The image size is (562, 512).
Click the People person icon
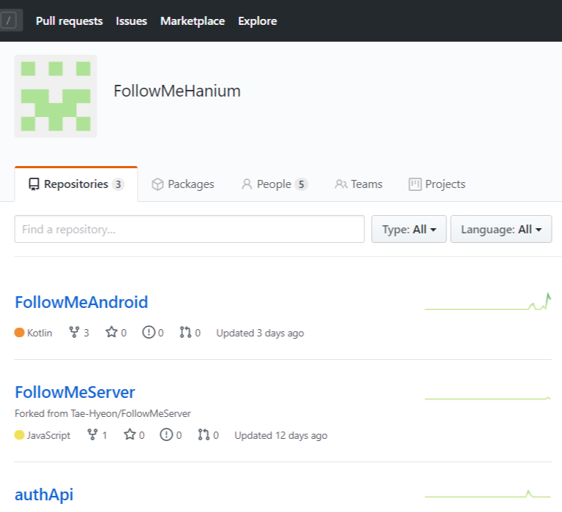pos(247,184)
